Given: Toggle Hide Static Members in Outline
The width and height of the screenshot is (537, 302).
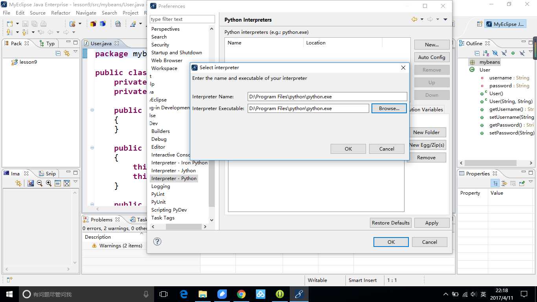Looking at the screenshot, I should coord(504,53).
